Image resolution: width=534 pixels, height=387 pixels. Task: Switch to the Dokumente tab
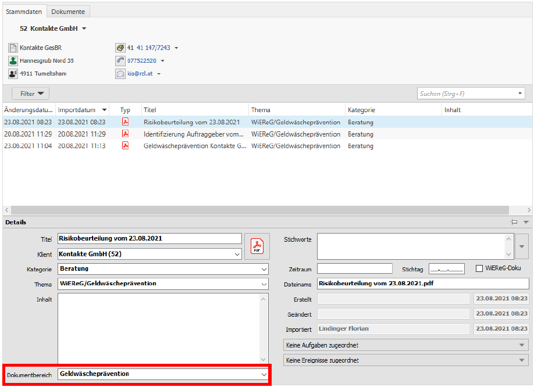68,12
